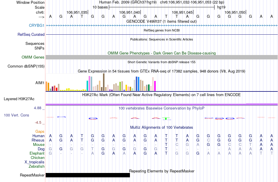Click the Elephant species row label

point(37,153)
